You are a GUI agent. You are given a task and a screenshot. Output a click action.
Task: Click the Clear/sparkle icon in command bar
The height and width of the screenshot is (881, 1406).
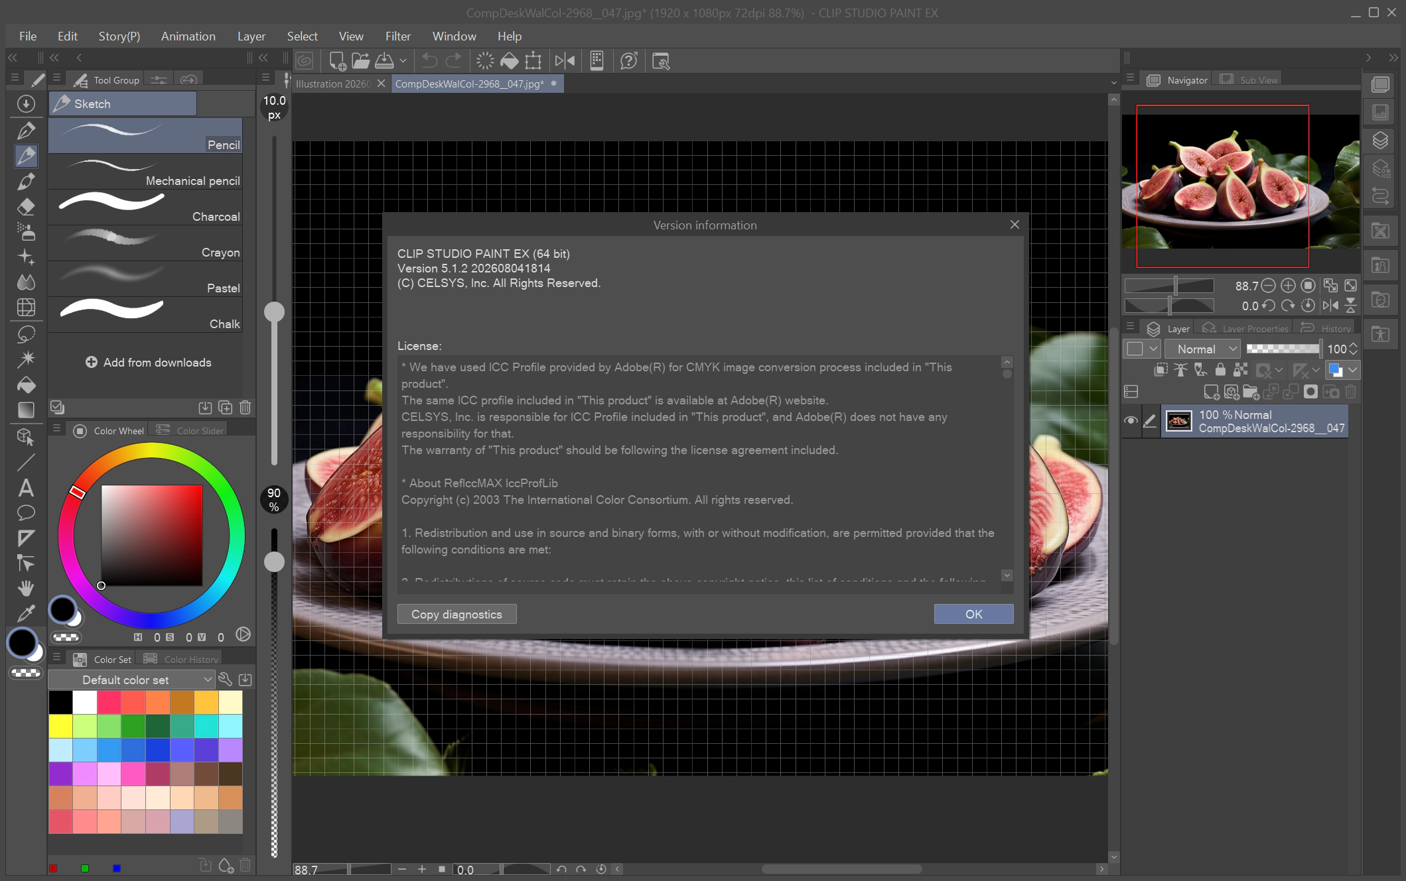pyautogui.click(x=485, y=61)
